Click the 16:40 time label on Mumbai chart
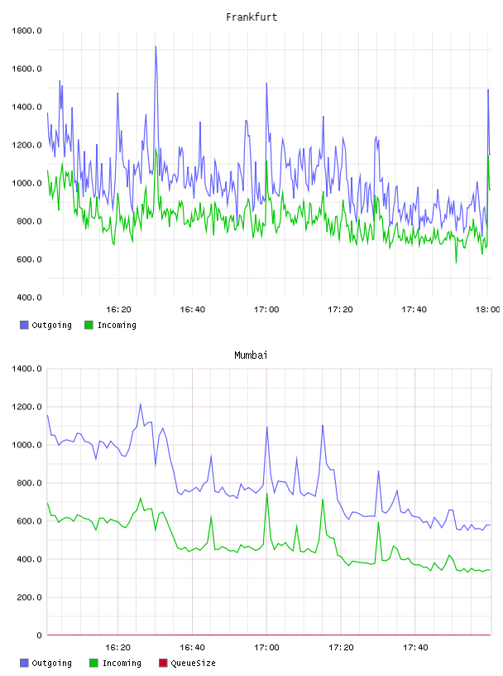 (x=192, y=648)
